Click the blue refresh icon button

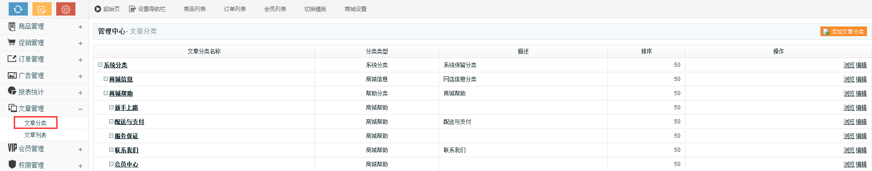tap(18, 9)
